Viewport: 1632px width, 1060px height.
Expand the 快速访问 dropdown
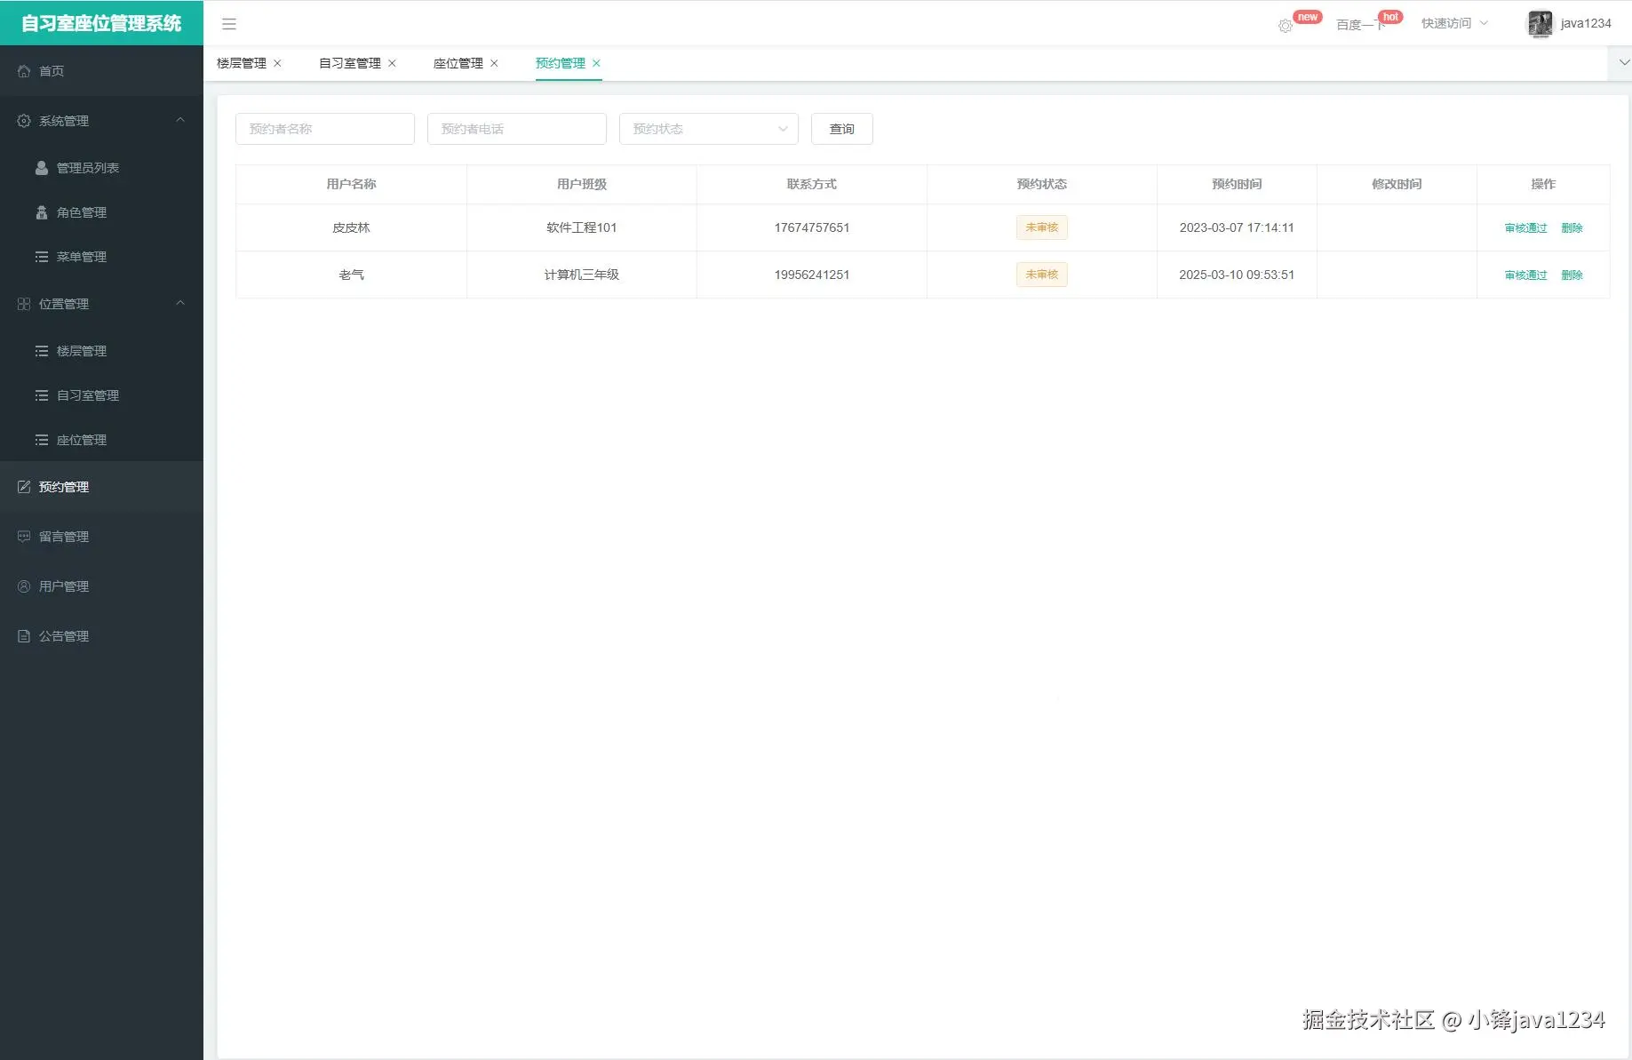[1454, 23]
